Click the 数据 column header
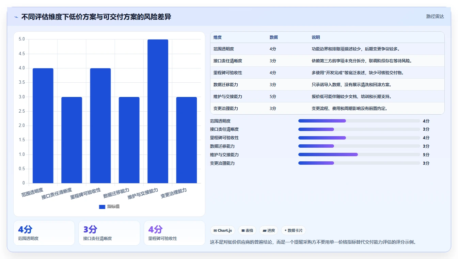The width and height of the screenshot is (458, 259). [273, 37]
